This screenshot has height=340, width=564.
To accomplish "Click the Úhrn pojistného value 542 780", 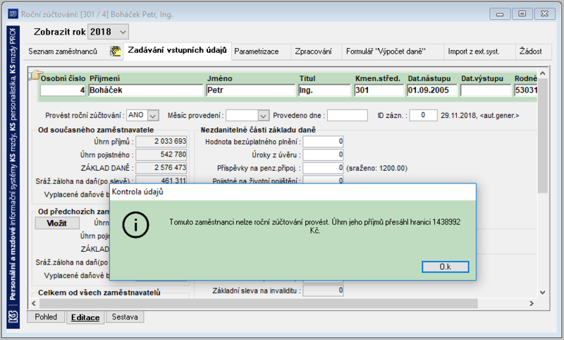I will point(161,154).
